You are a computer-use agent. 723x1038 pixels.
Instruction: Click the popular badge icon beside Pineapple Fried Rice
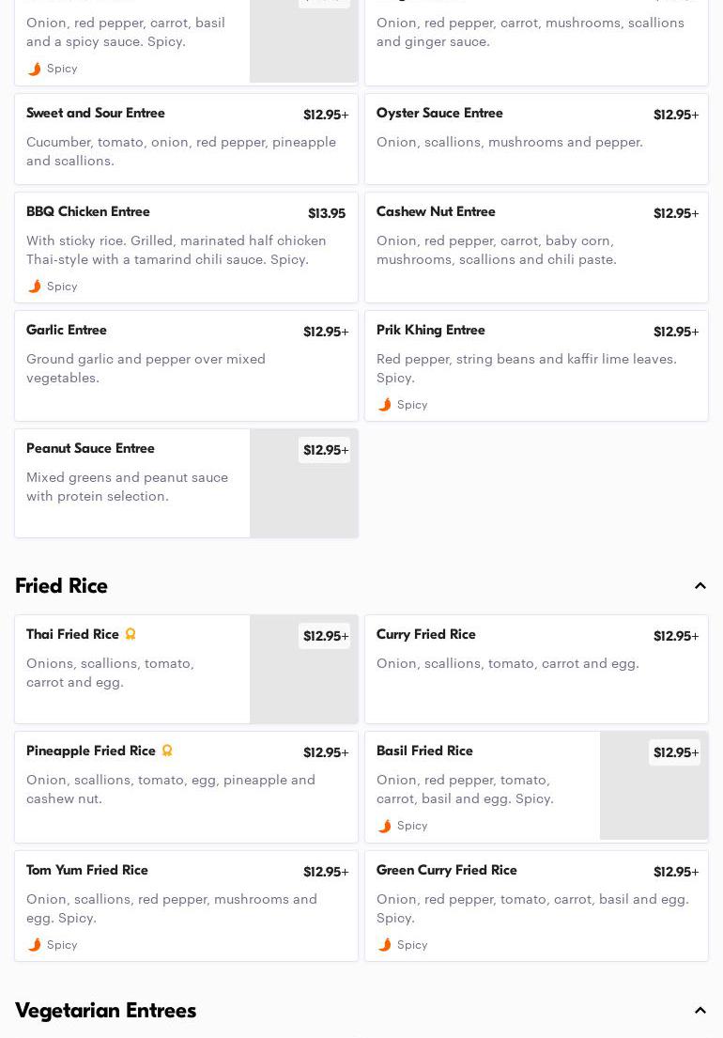[167, 751]
